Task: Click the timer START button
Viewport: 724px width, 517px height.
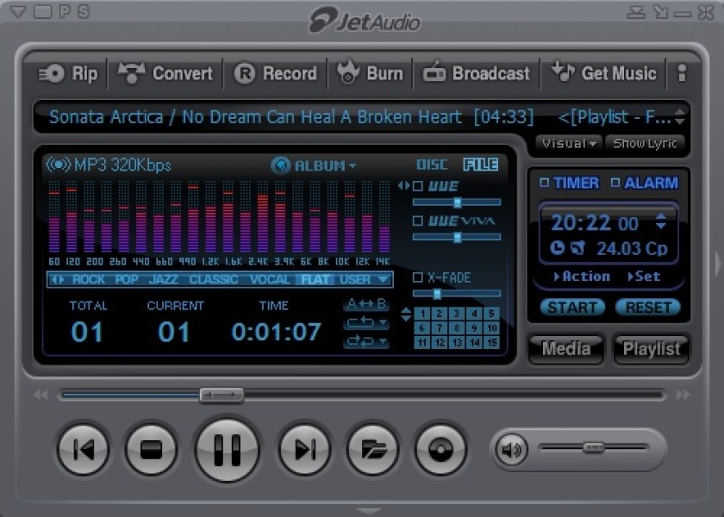Action: 572,307
